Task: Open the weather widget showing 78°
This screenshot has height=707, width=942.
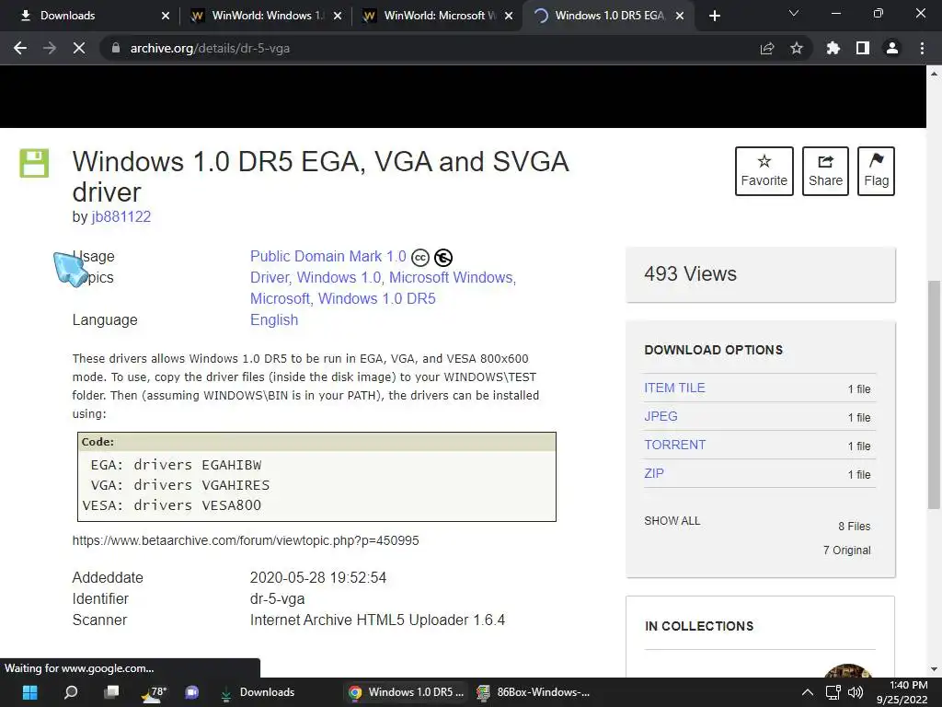Action: 152,692
